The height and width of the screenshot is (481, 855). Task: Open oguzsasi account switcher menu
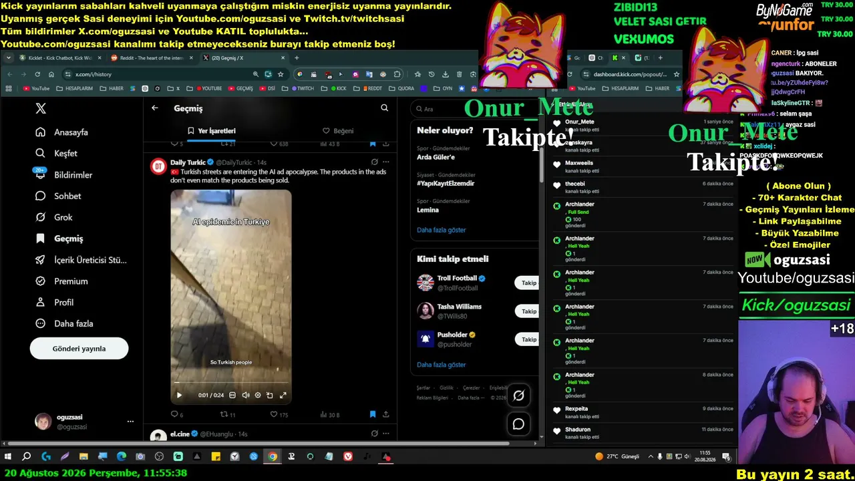click(x=130, y=422)
